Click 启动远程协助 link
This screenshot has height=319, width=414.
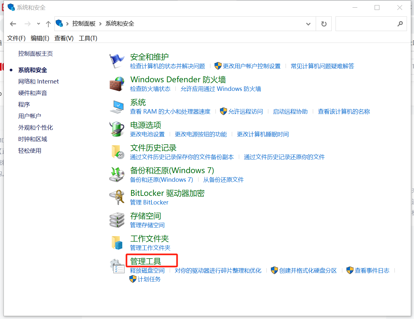[290, 112]
